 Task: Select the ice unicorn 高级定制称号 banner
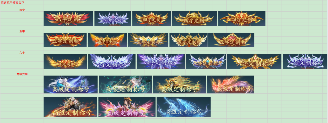[183, 107]
